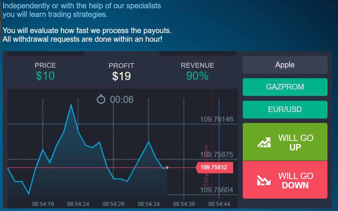Image resolution: width=338 pixels, height=211 pixels.
Task: Click the stopwatch icon above the chart
Action: pos(101,99)
